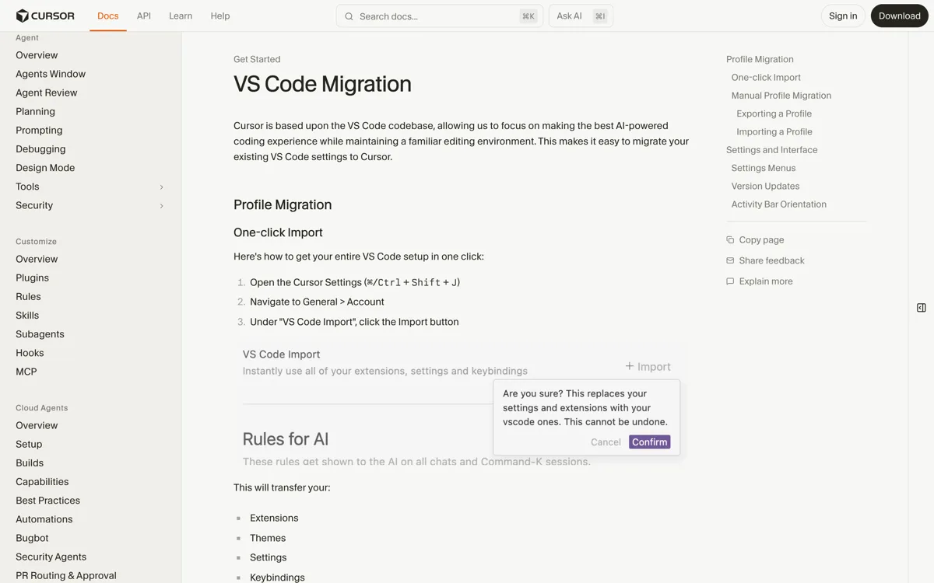Jump to Profile Migration in table of contents

tap(760, 59)
